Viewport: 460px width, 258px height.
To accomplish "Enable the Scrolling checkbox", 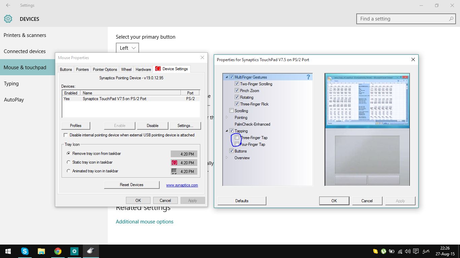I will (x=231, y=111).
